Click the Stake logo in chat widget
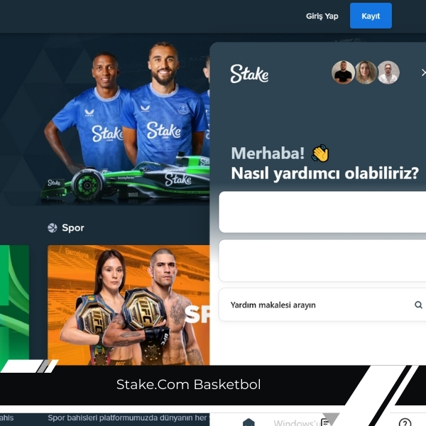This screenshot has height=426, width=426. pyautogui.click(x=249, y=74)
